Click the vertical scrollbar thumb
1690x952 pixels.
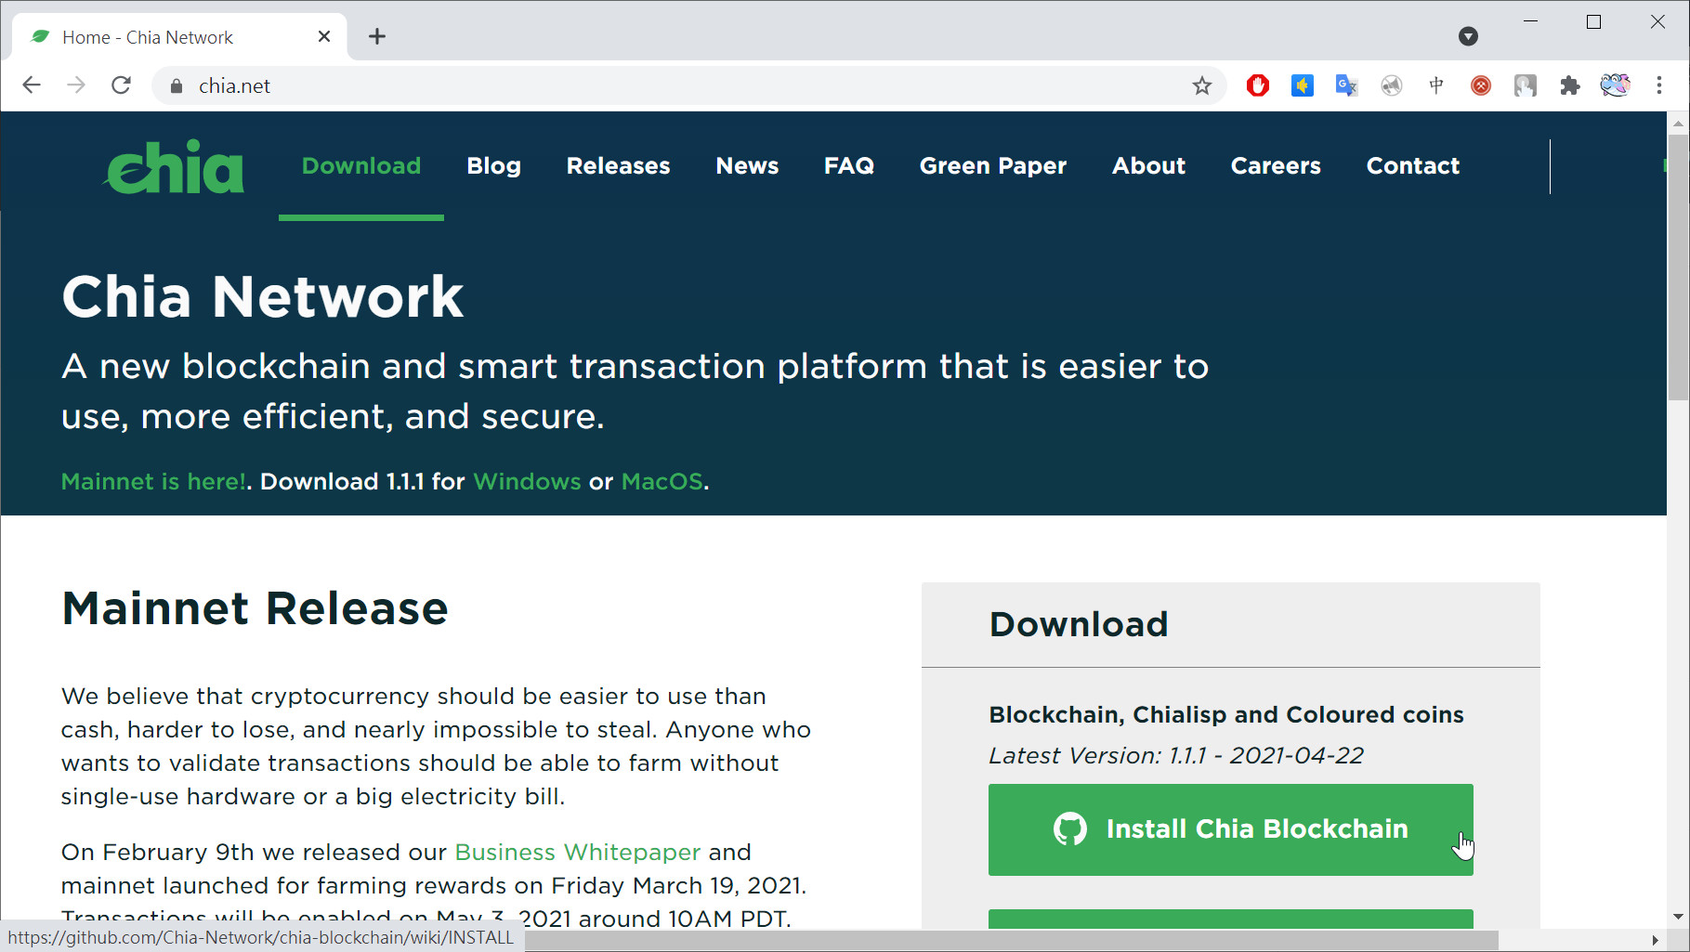click(x=1678, y=269)
